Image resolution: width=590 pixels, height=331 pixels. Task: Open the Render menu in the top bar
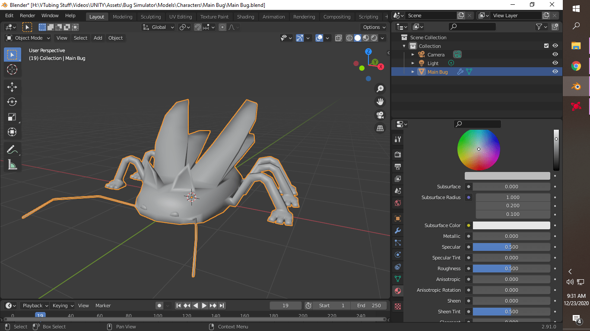point(27,15)
